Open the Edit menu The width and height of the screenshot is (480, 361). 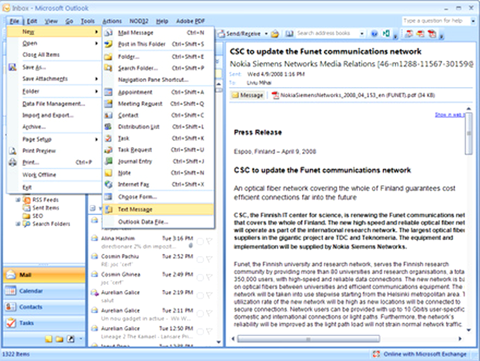(32, 21)
